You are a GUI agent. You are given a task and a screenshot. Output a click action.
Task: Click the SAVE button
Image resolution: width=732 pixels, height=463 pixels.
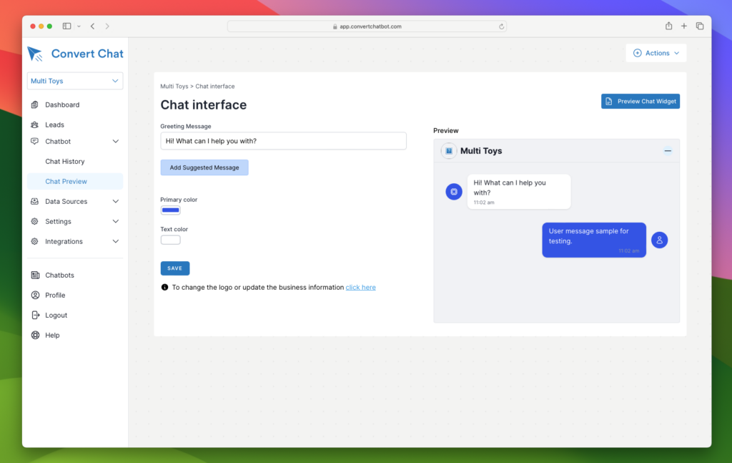(x=175, y=268)
